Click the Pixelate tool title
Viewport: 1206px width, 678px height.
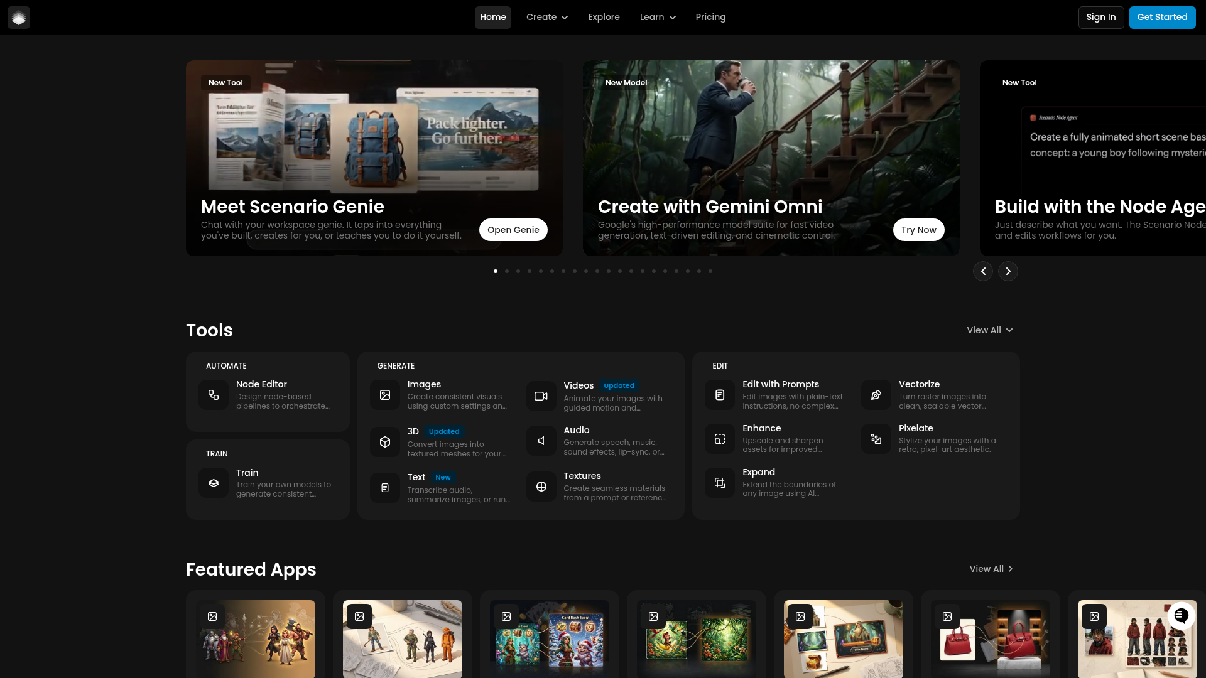[x=916, y=428]
